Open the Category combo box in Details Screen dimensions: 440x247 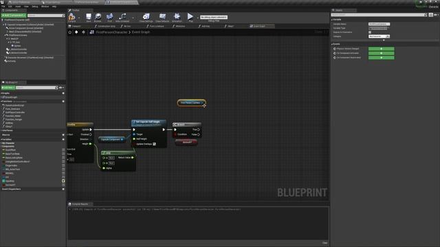379,36
